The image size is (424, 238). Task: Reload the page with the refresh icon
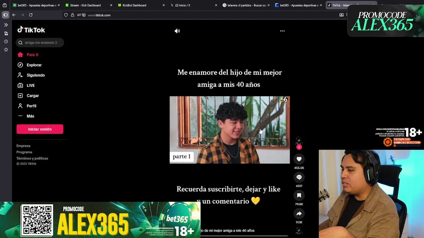(x=31, y=15)
